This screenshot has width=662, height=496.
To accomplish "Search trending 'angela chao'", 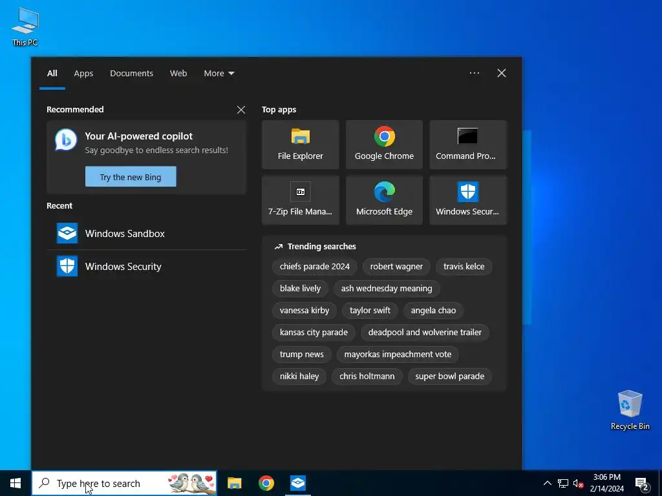I will (x=433, y=311).
